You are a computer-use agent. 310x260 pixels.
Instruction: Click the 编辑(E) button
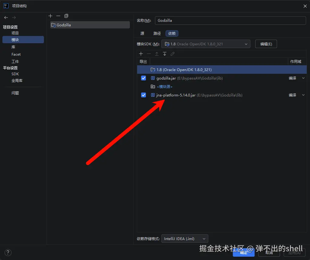(266, 44)
